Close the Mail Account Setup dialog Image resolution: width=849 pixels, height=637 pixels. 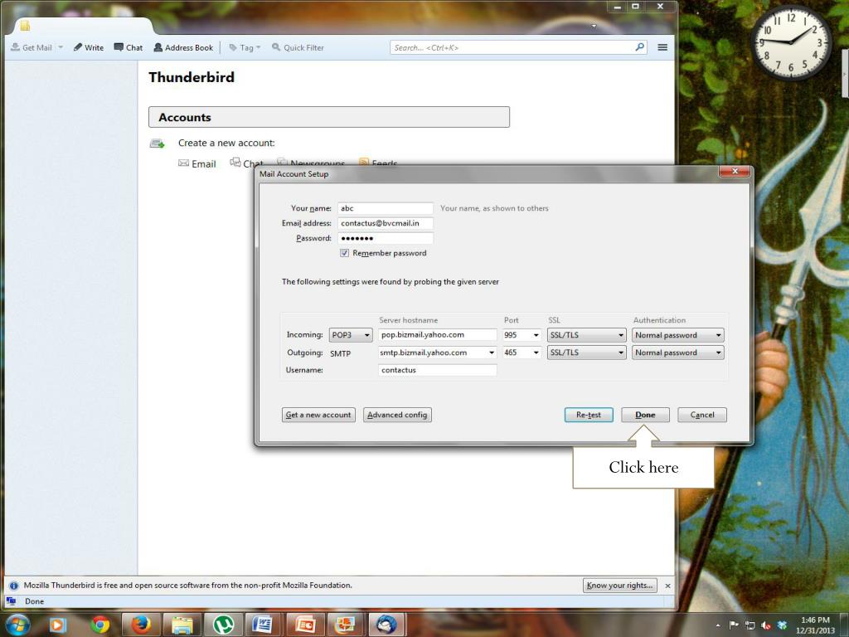coord(735,171)
